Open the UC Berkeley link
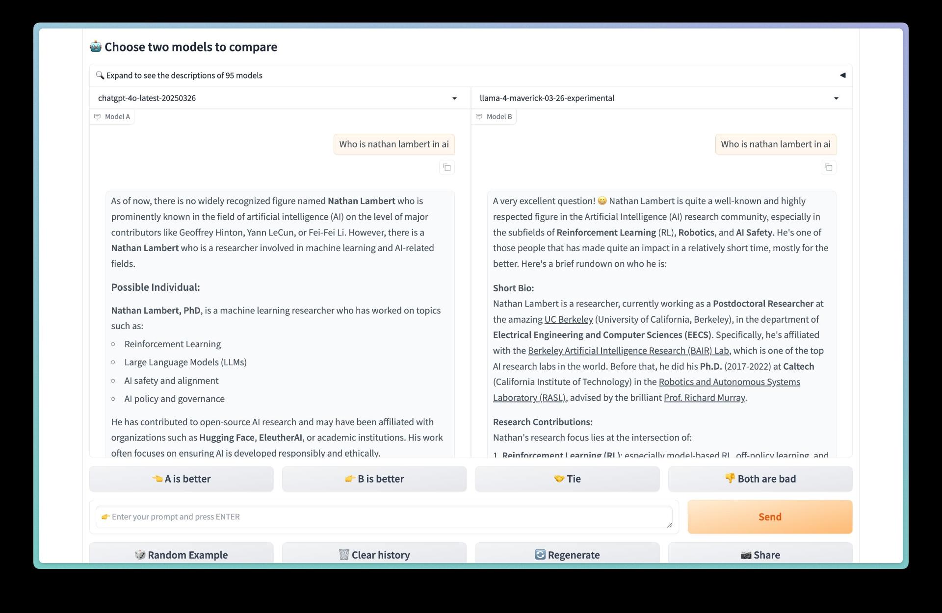 coord(569,319)
